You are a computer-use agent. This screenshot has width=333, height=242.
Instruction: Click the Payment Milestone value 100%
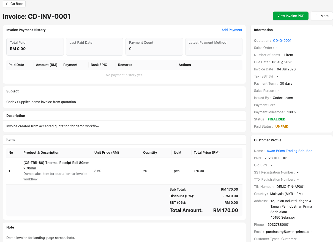(x=291, y=112)
